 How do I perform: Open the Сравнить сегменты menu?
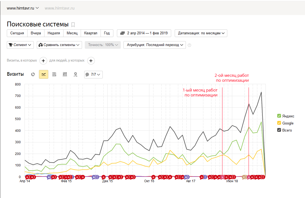pos(59,45)
